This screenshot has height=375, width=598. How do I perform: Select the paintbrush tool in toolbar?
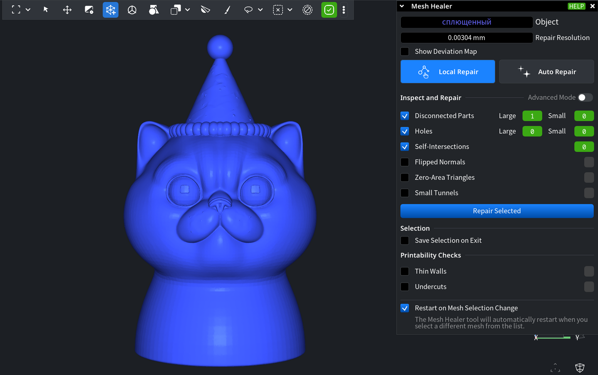(x=227, y=10)
